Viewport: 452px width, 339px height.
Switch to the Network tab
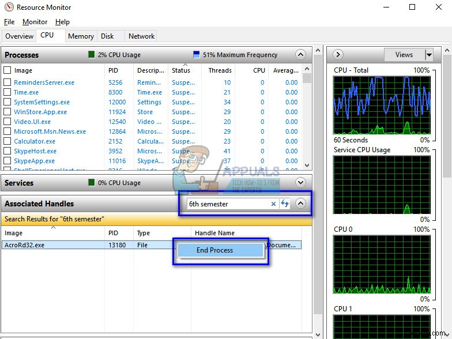141,36
